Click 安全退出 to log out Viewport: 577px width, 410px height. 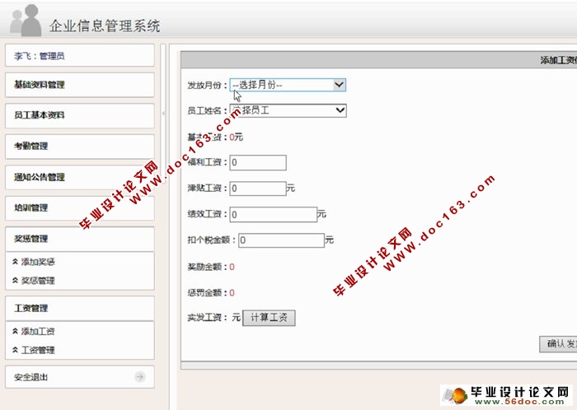click(80, 377)
